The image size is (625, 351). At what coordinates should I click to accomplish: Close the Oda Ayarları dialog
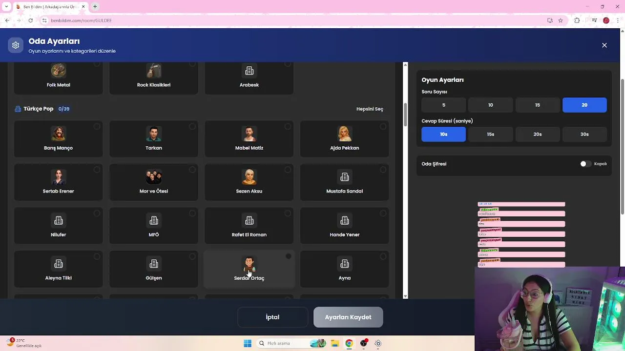(604, 45)
